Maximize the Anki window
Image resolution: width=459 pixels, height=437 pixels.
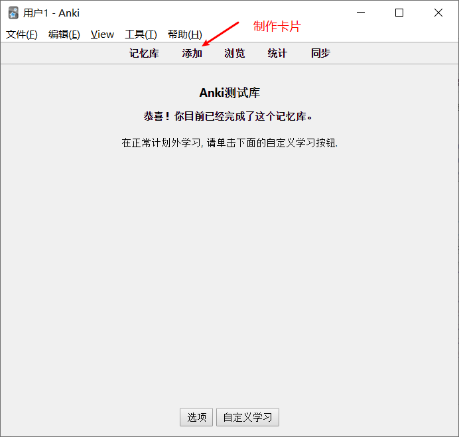point(399,13)
